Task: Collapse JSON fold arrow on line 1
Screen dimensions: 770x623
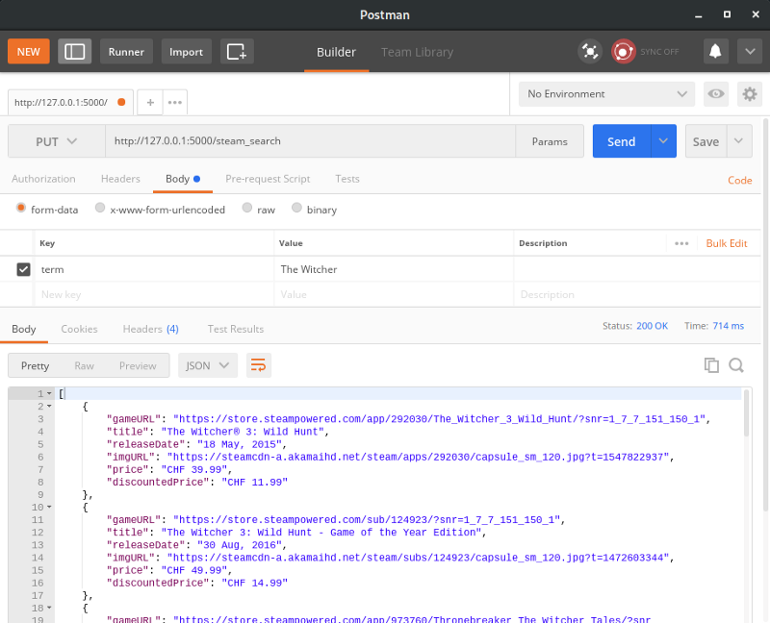Action: coord(49,393)
